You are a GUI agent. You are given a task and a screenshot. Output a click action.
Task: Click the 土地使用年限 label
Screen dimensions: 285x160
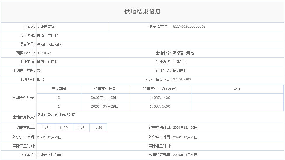click(24, 70)
